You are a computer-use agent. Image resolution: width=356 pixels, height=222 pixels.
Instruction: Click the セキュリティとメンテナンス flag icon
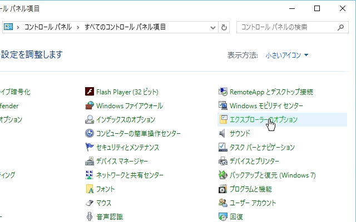coord(90,147)
